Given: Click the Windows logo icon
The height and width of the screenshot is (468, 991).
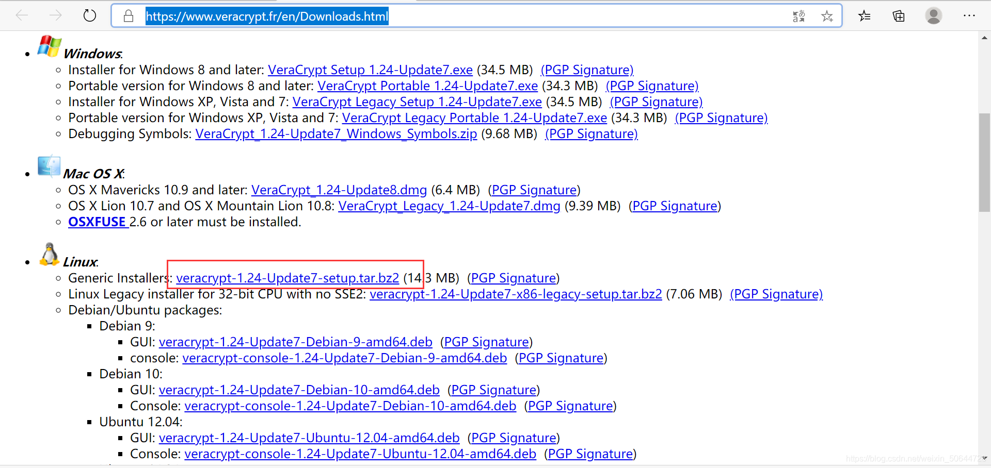Looking at the screenshot, I should click(x=49, y=46).
